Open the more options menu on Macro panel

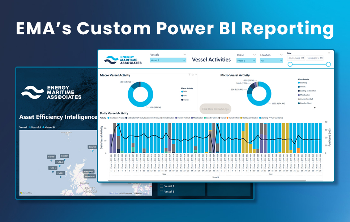coord(196,74)
